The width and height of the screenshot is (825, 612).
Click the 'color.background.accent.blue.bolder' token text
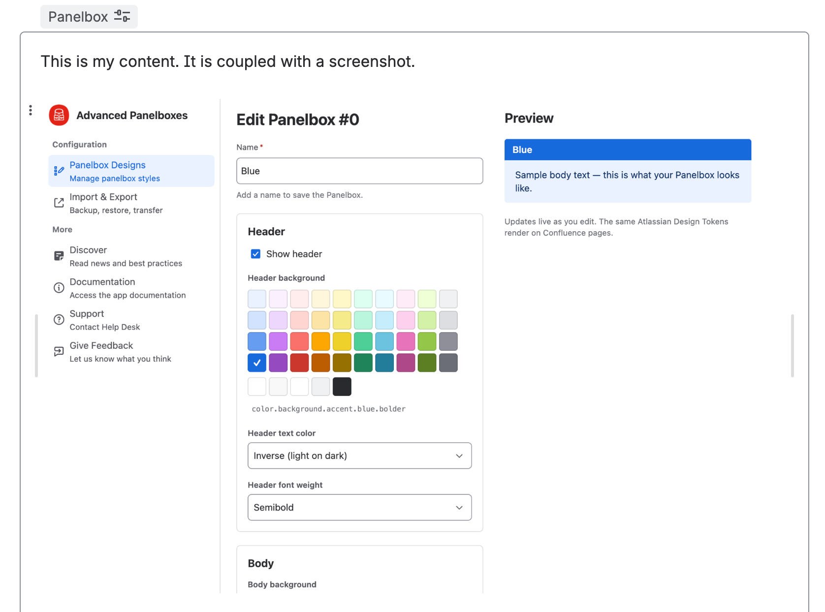(x=329, y=409)
